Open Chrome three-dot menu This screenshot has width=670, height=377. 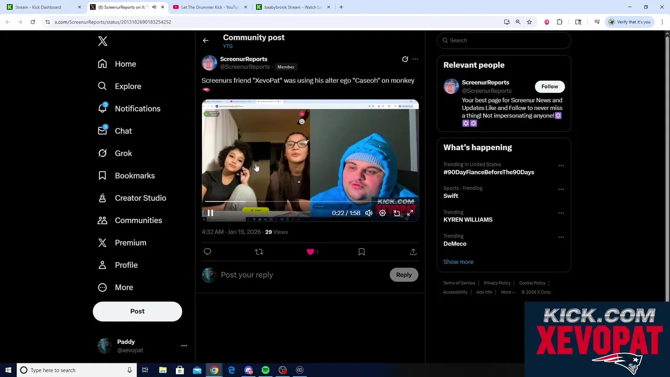point(662,22)
